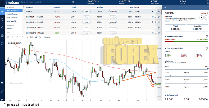Viewport: 209px width, 108px height.
Task: Select 'Opzioni Popolari' category
Action: point(12,14)
